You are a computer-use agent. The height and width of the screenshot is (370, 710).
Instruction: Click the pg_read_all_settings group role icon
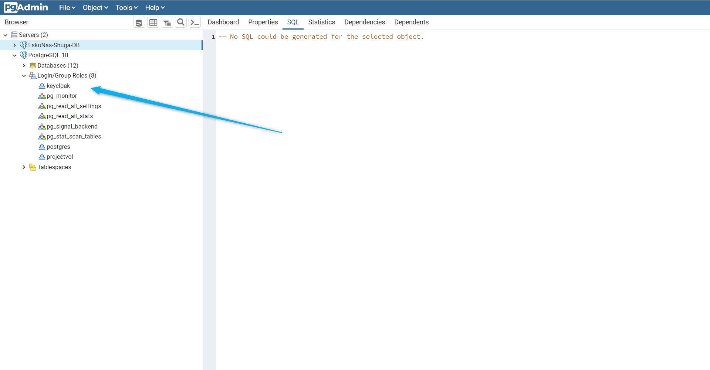click(x=42, y=106)
